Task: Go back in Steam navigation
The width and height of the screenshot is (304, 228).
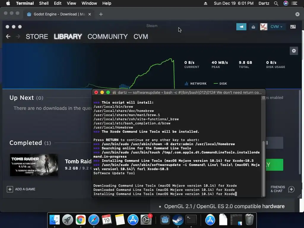Action: tap(8, 37)
